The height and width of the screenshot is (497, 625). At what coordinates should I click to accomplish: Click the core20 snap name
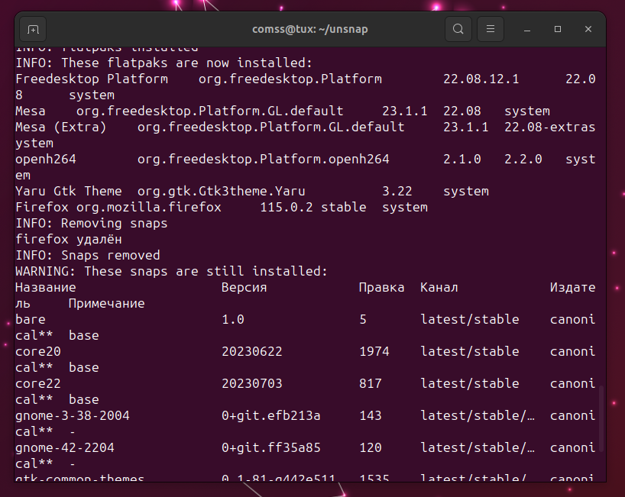[x=38, y=351]
